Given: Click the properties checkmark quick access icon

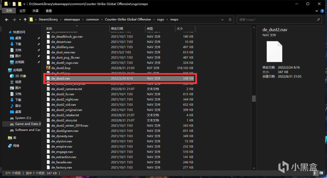Looking at the screenshot, I should click(14, 4).
